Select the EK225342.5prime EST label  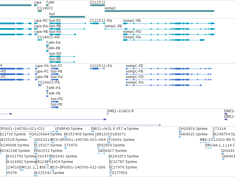click(49, 173)
